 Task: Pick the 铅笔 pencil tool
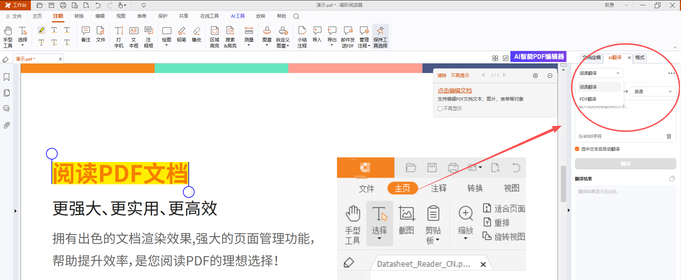point(182,34)
